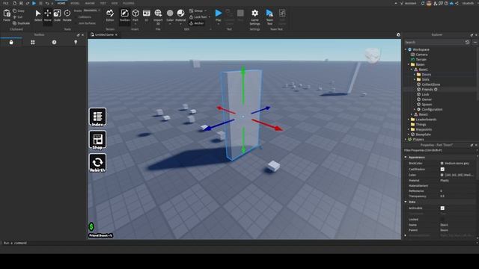The width and height of the screenshot is (479, 269).
Task: Collapse the Appearance properties section
Action: coord(406,158)
